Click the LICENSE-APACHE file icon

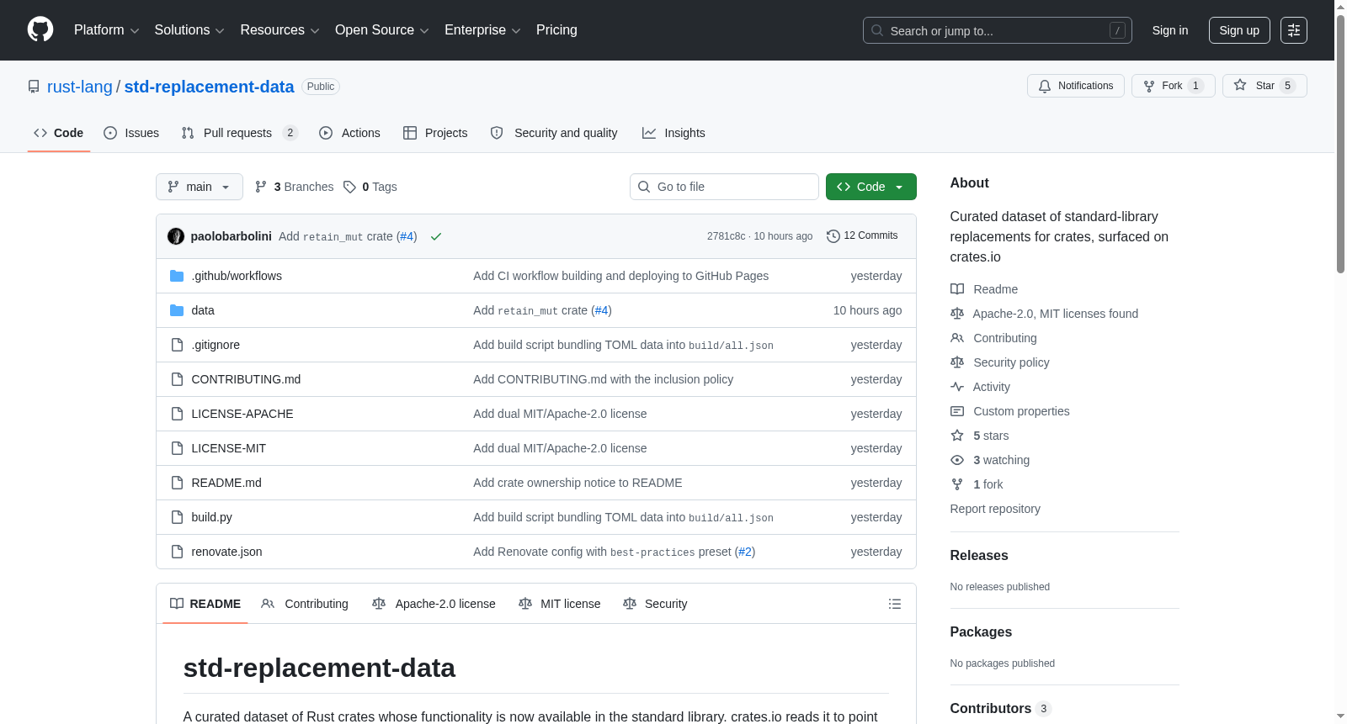[x=177, y=414]
